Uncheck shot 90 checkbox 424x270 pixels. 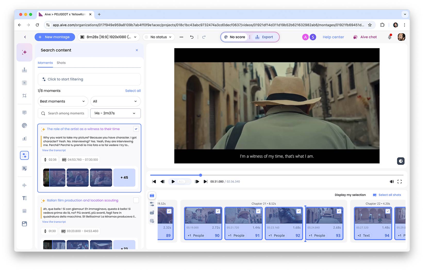click(x=218, y=211)
